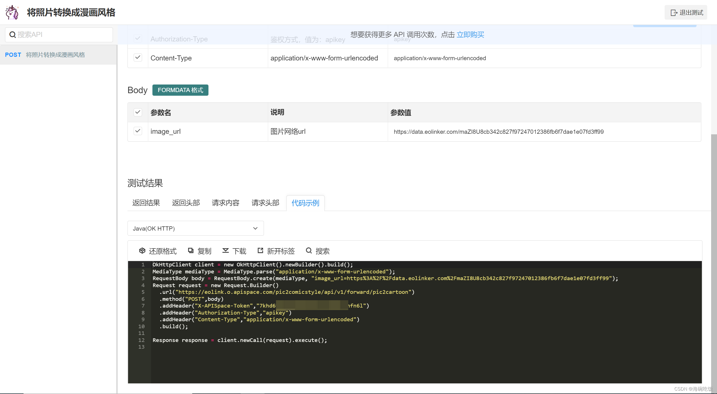Uncheck the Content-Type header checkbox
This screenshot has height=394, width=717.
click(x=138, y=58)
